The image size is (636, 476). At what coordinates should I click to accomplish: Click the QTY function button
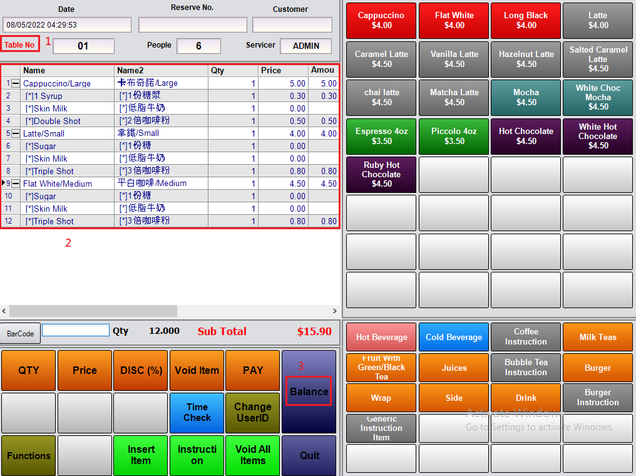tap(28, 370)
